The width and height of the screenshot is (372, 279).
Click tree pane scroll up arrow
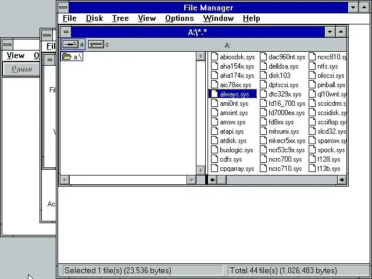pos(201,56)
